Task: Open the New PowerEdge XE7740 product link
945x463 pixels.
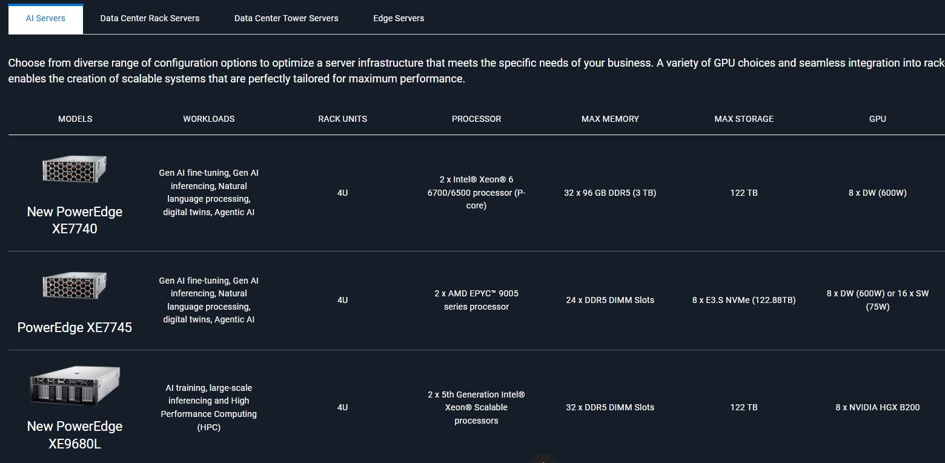Action: [75, 220]
